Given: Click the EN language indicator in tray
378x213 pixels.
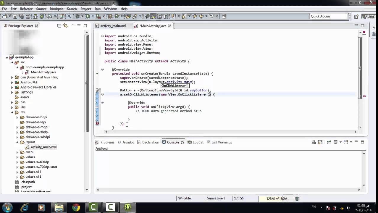Looking at the screenshot, I should [x=314, y=207].
